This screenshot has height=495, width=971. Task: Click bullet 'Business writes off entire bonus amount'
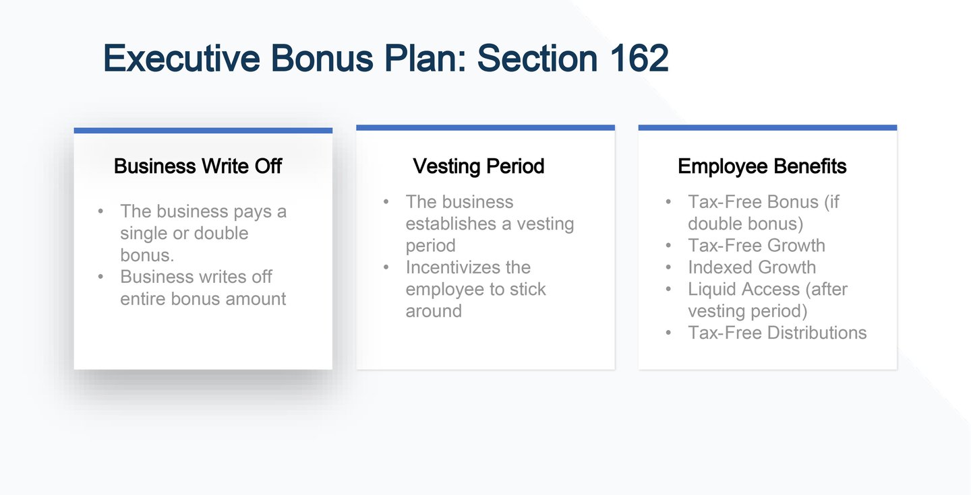point(203,288)
